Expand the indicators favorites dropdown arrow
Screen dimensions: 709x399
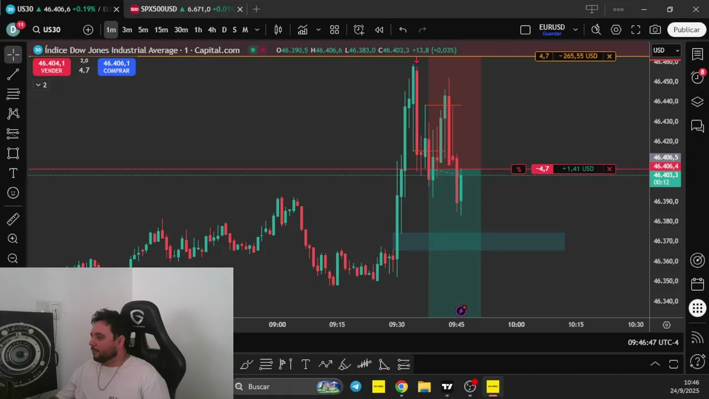click(x=318, y=30)
